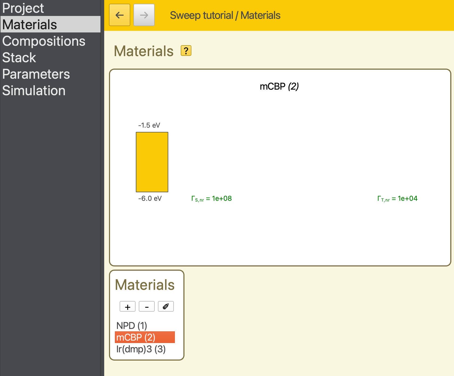This screenshot has height=376, width=454.
Task: Click the triplet non-radiative rate 1e+04 label
Action: pyautogui.click(x=397, y=199)
